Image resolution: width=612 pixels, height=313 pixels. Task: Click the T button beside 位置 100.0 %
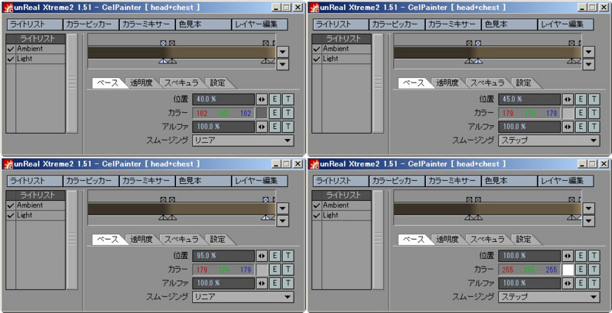[594, 256]
